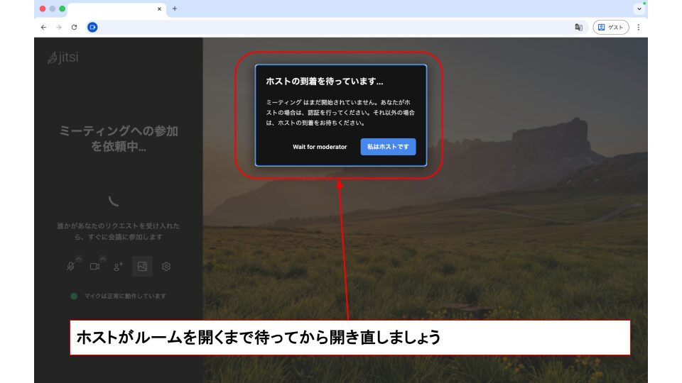Toggle the camera on or off
The image size is (682, 383).
pyautogui.click(x=94, y=267)
